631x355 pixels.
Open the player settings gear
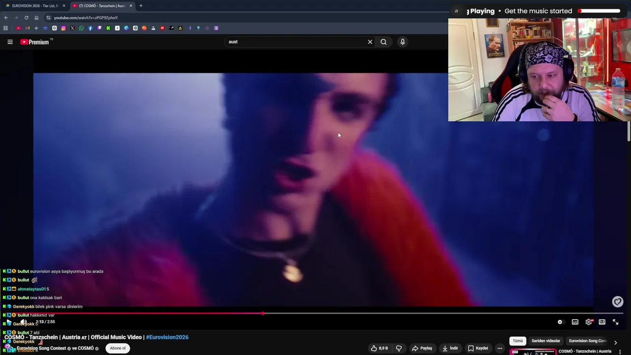(x=589, y=322)
